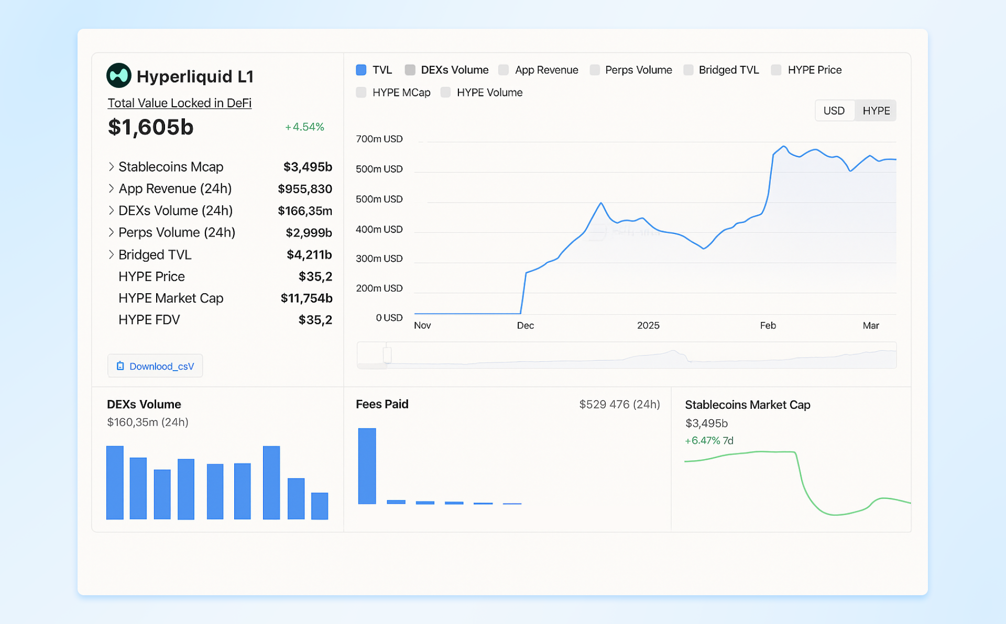Click the Stablecoins Market Cap card heading
This screenshot has width=1006, height=624.
[748, 405]
